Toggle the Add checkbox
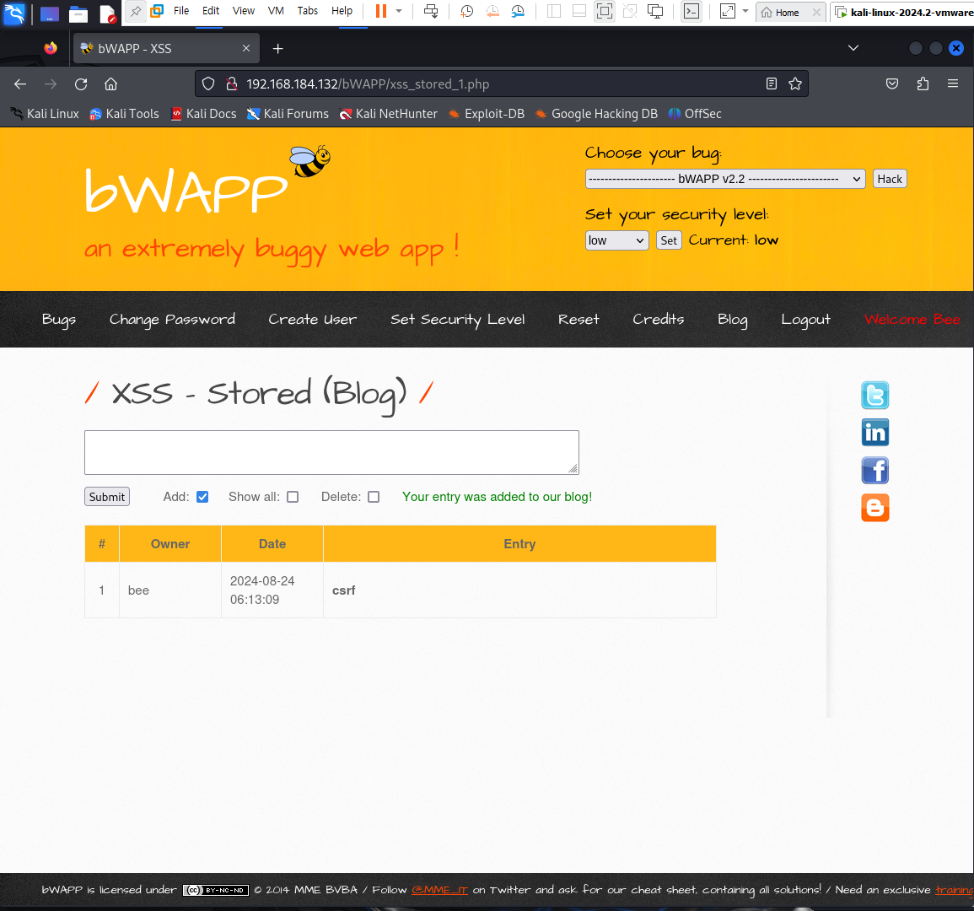Viewport: 974px width, 911px height. pos(202,497)
